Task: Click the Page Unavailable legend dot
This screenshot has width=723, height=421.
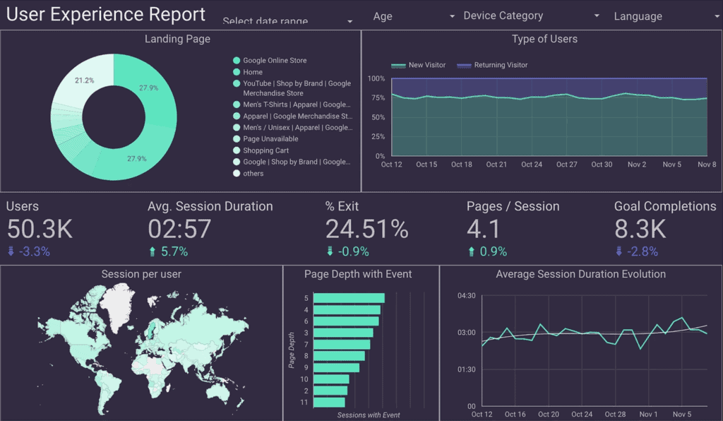Action: coord(237,138)
